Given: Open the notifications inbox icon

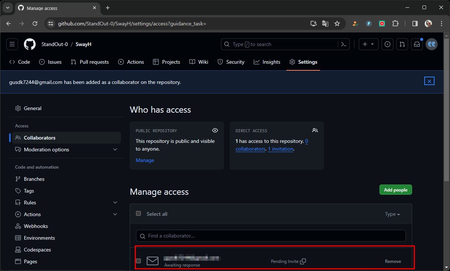Looking at the screenshot, I should pyautogui.click(x=417, y=44).
